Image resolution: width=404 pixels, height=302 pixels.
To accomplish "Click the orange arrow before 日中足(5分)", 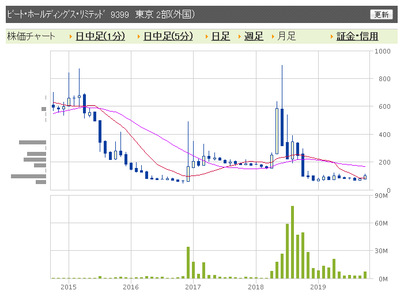I will coord(139,37).
